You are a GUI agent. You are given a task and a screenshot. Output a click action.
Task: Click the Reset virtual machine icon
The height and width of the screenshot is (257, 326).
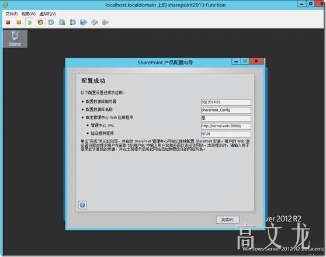click(x=40, y=22)
